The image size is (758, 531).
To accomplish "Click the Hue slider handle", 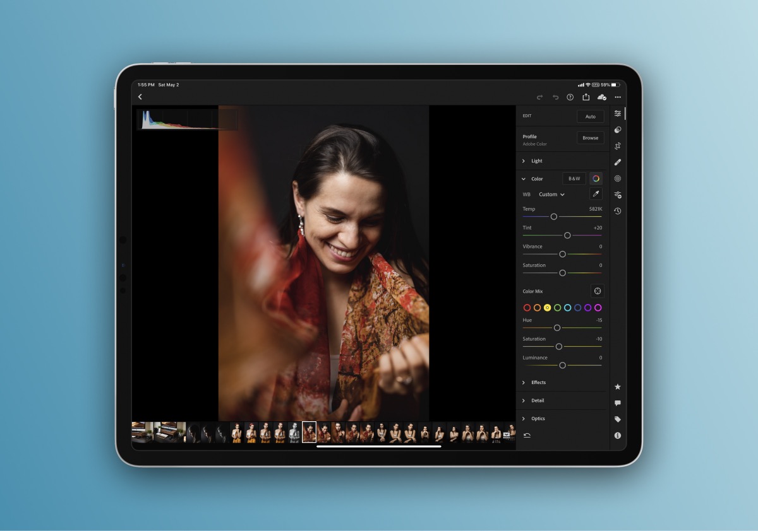I will (x=557, y=328).
